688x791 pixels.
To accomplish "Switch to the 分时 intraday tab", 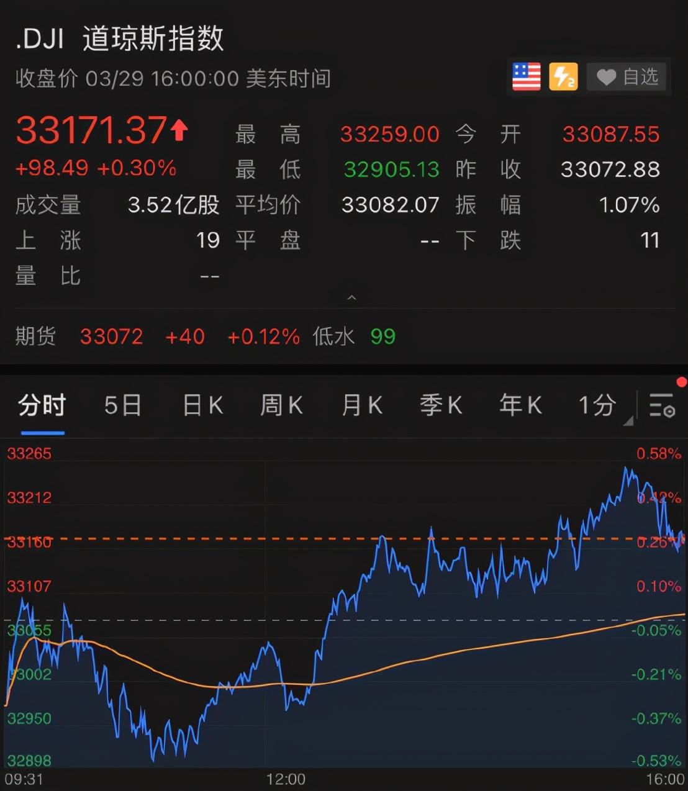I will coord(42,405).
